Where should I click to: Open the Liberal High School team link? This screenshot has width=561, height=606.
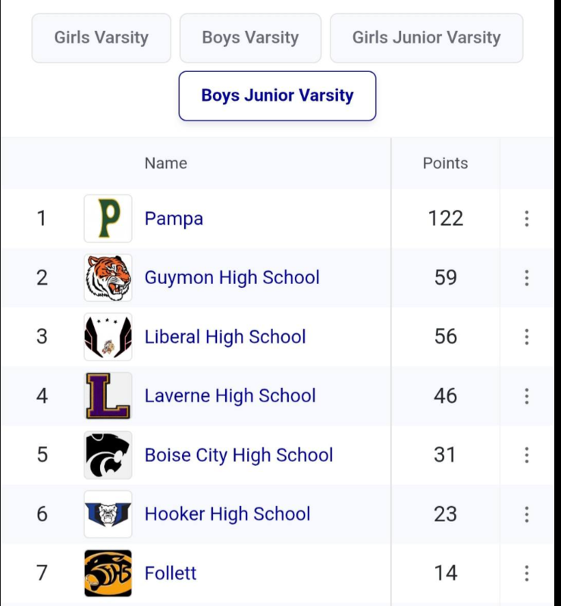click(225, 337)
